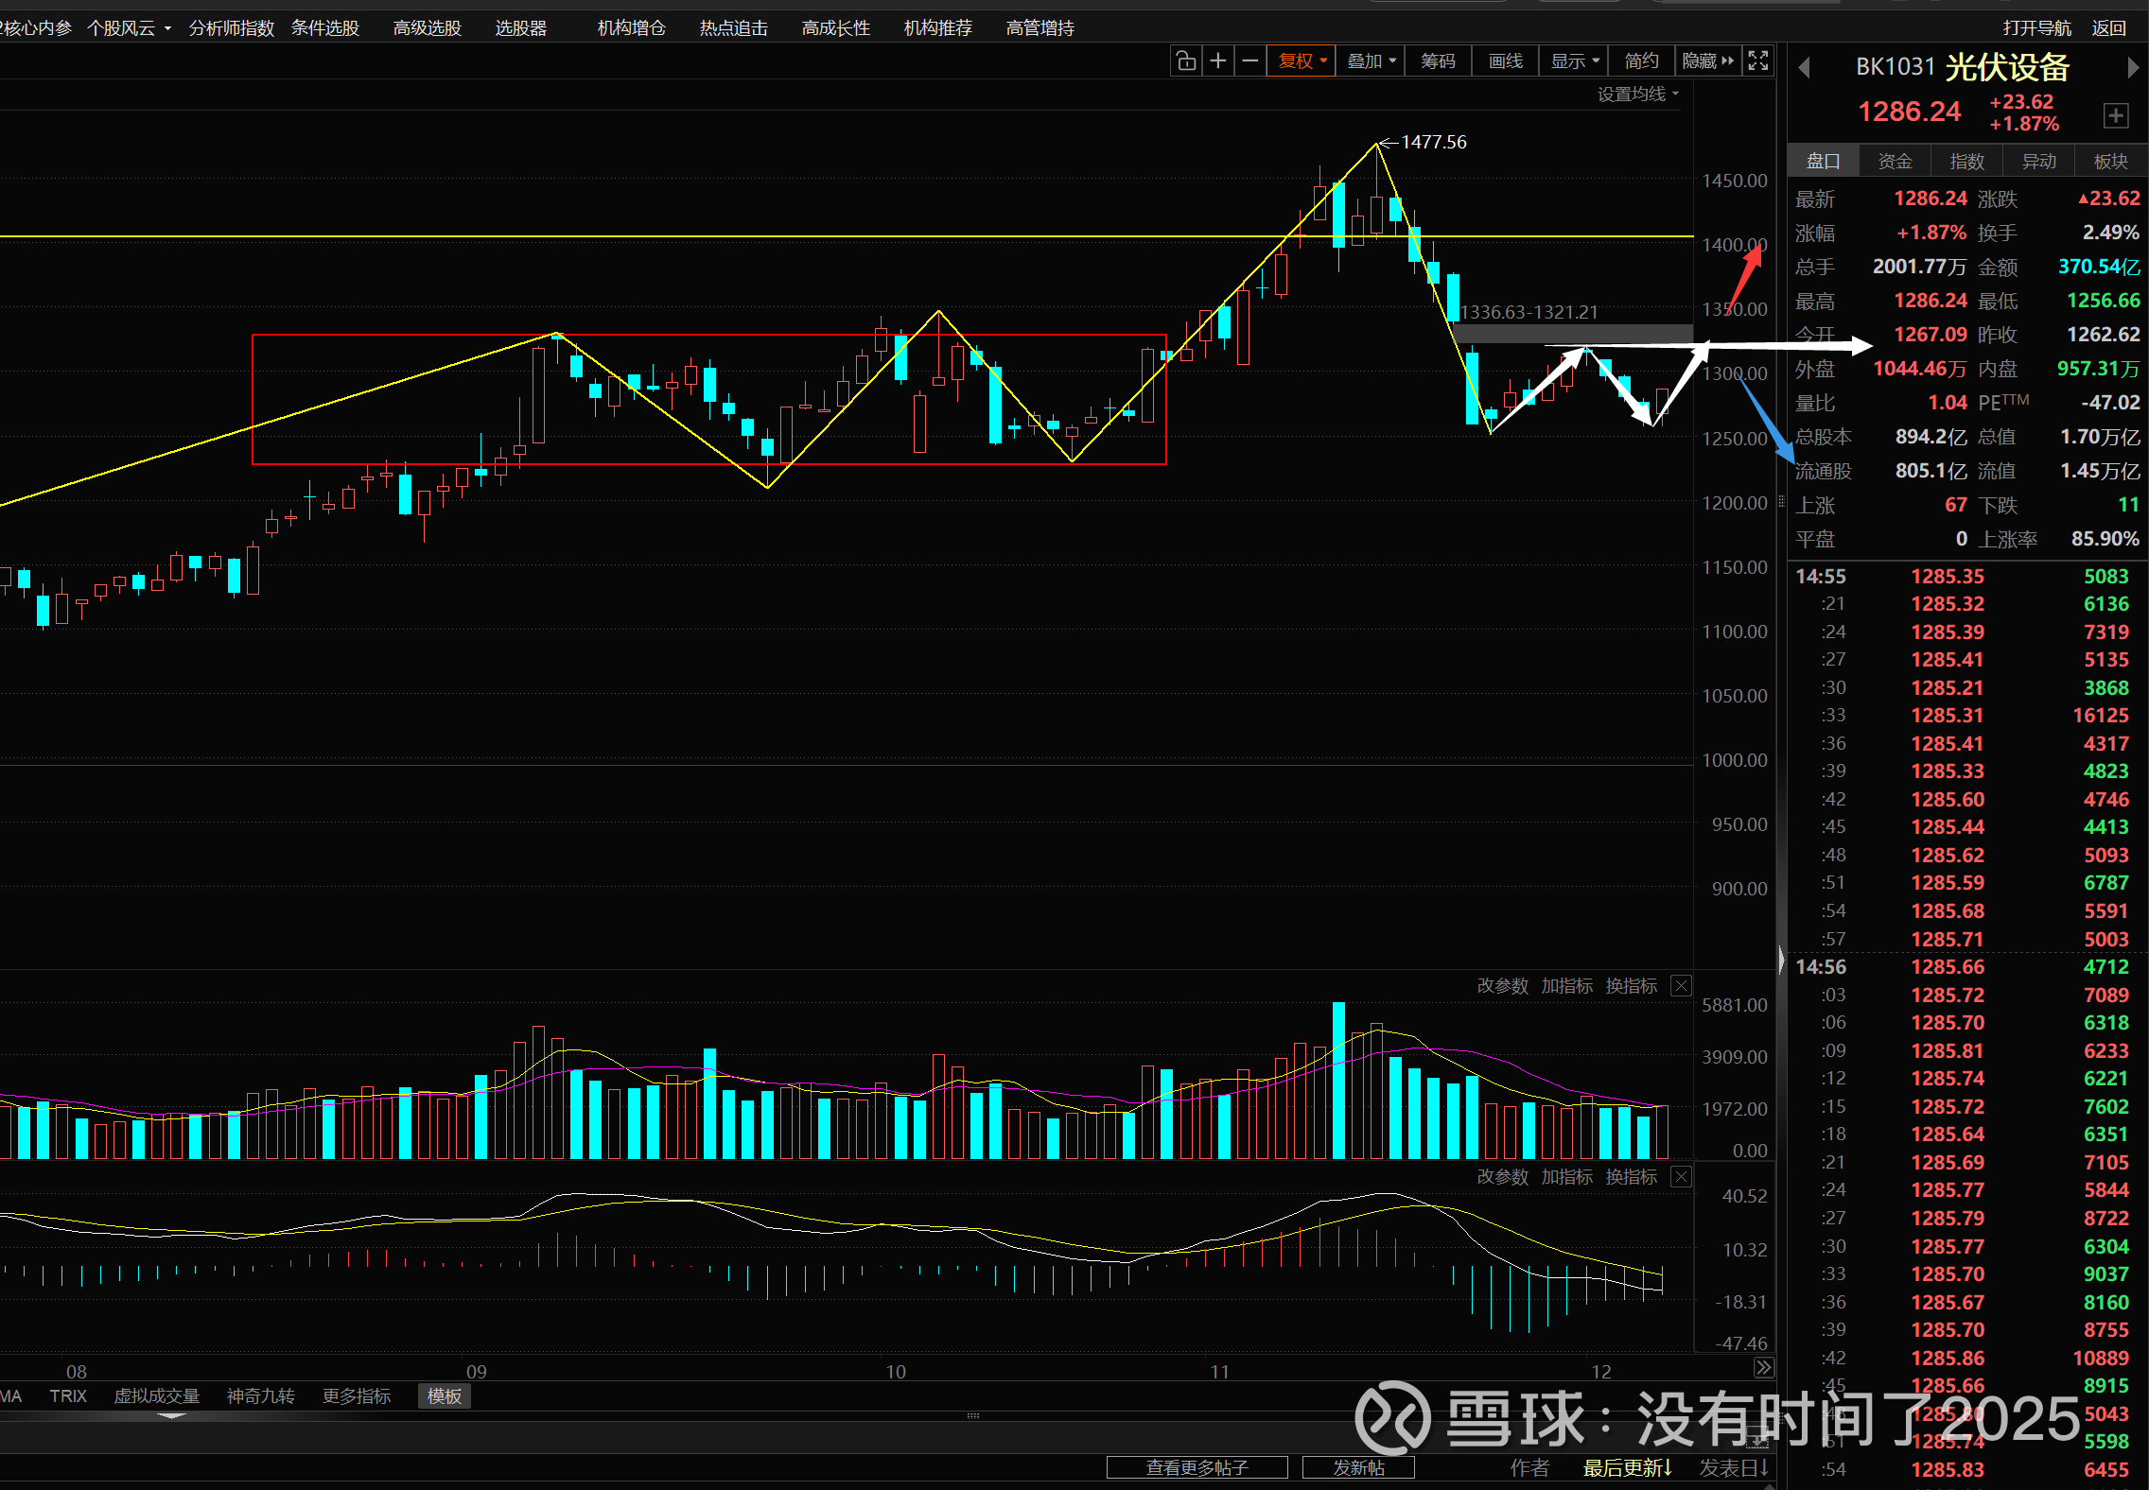Zoom in chart with plus icon

(x=1218, y=61)
